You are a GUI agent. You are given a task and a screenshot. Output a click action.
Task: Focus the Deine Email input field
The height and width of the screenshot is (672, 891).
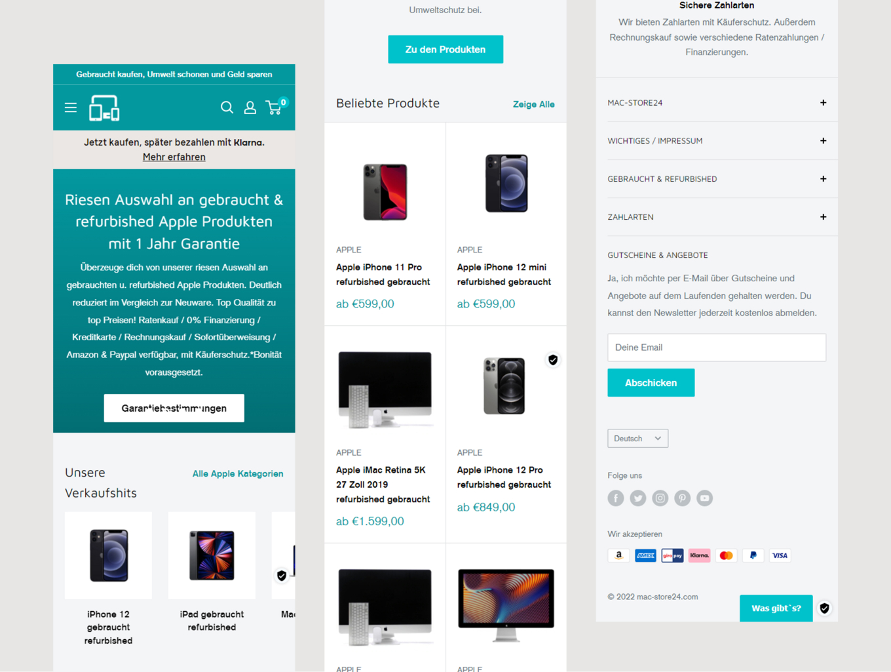tap(717, 347)
